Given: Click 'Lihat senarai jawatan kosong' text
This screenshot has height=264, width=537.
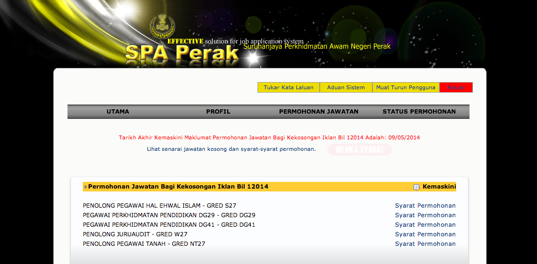Looking at the screenshot, I should [231, 149].
